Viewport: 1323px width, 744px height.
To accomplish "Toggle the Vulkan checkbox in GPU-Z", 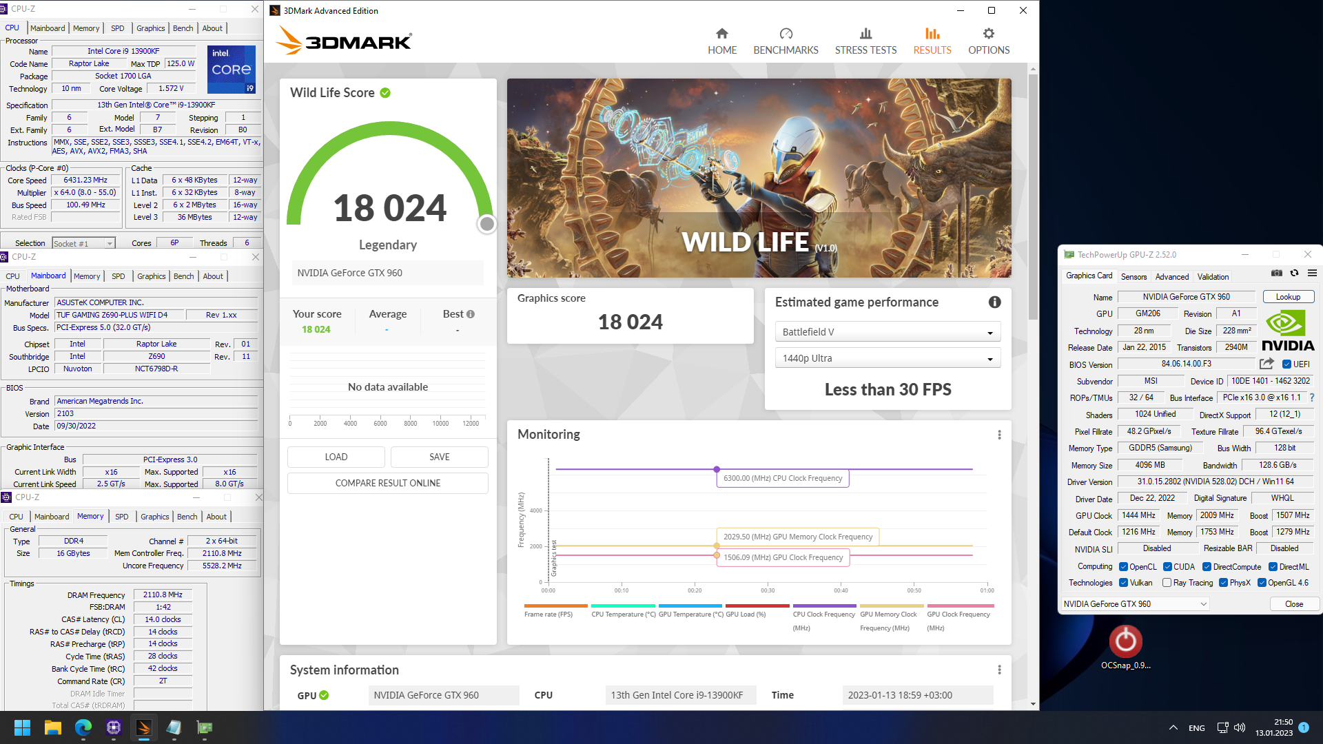I will click(x=1123, y=583).
